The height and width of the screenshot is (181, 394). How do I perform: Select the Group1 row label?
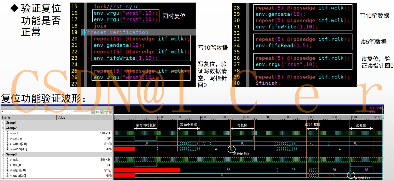tap(11, 123)
